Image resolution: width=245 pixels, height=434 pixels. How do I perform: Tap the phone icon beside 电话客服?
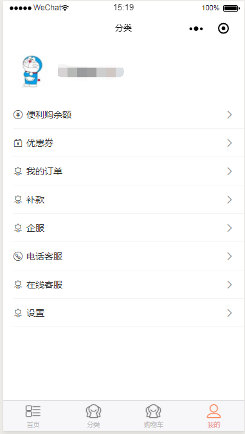pyautogui.click(x=18, y=256)
